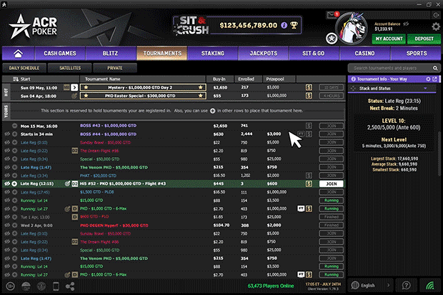Click Finished button on PKO DEGEN row
This screenshot has height=295, width=443.
(x=332, y=226)
